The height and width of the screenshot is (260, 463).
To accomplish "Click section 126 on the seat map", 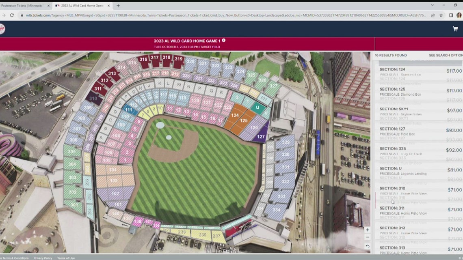I will coord(253,128).
